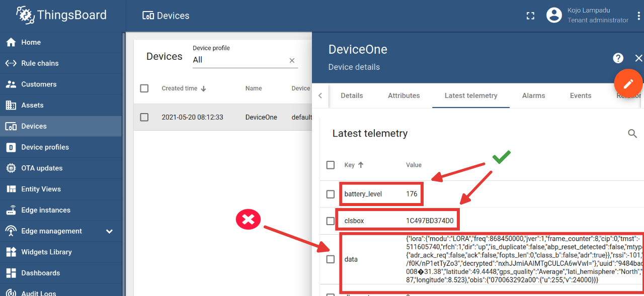Open Edge instances page
This screenshot has width=644, height=296.
60,210
